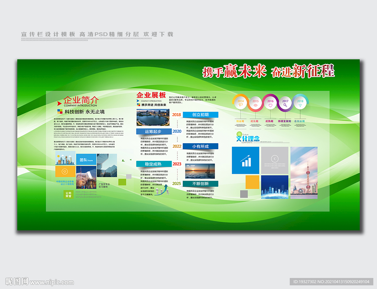Screen dimensions: 377x289
Task: Click the 携手赢未来 奋进新征程 title
Action: [268, 71]
